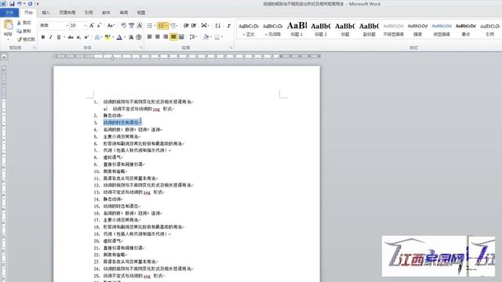Clear formatting of the selection
Image resolution: width=502 pixels, height=282 pixels.
124,25
